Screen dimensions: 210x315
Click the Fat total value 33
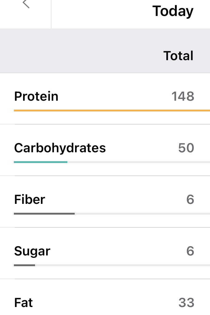[x=186, y=303]
